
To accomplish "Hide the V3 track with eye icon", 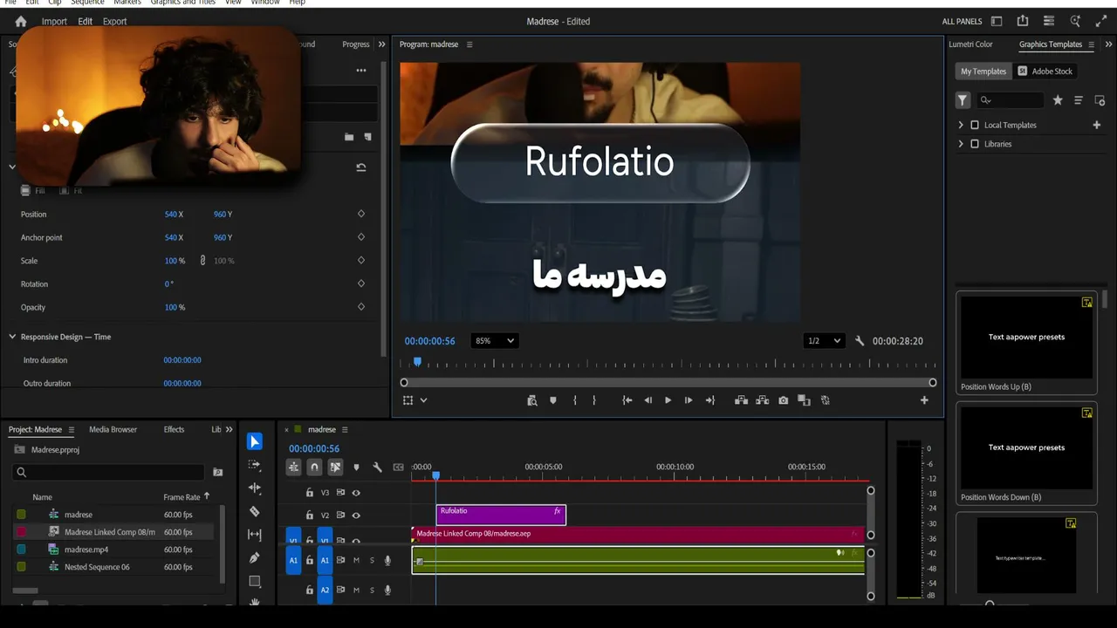I will click(356, 493).
